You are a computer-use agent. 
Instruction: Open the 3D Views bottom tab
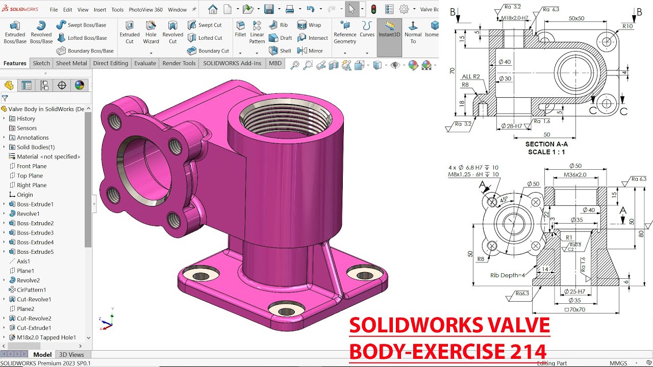point(71,355)
